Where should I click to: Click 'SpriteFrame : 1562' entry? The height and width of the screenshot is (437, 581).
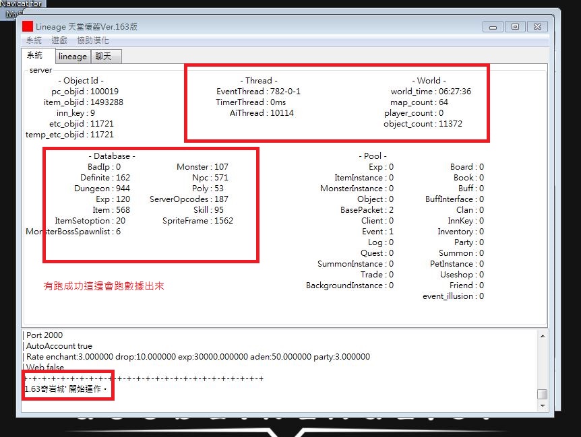coord(198,221)
